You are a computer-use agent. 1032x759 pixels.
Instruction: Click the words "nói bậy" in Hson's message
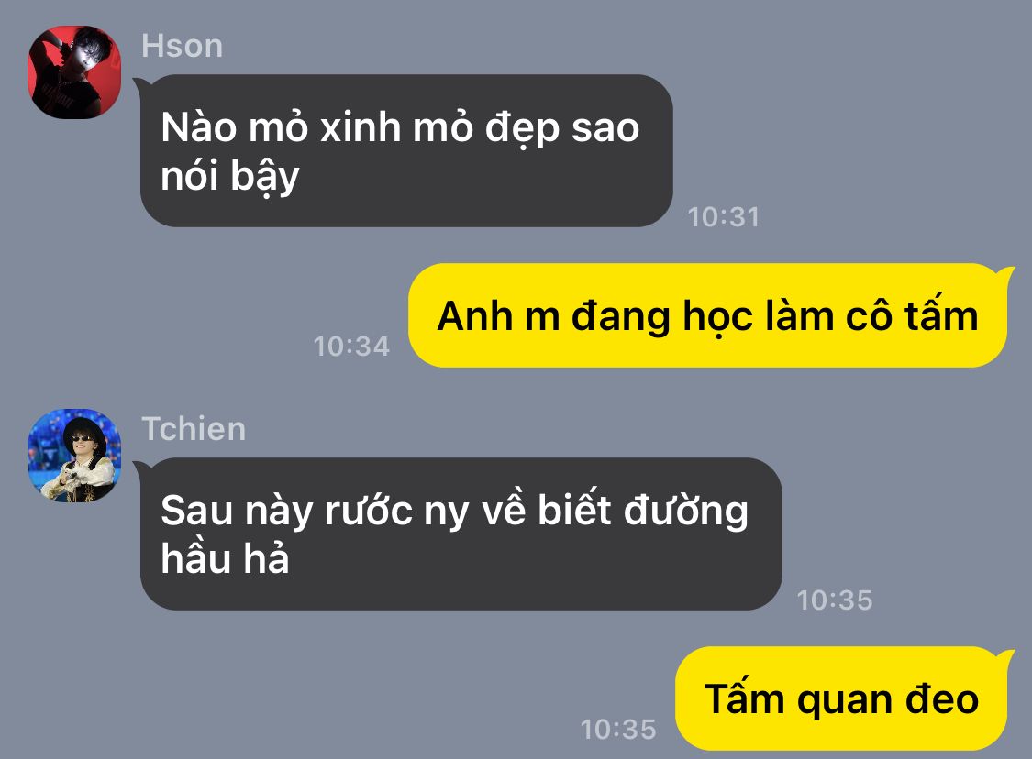click(230, 177)
